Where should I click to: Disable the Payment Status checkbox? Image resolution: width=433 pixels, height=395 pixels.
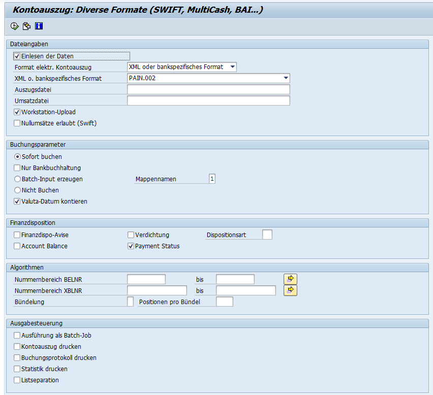click(x=131, y=246)
